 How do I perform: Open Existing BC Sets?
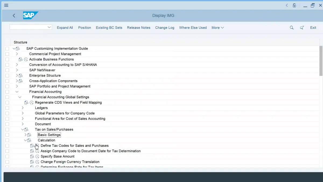pyautogui.click(x=109, y=28)
